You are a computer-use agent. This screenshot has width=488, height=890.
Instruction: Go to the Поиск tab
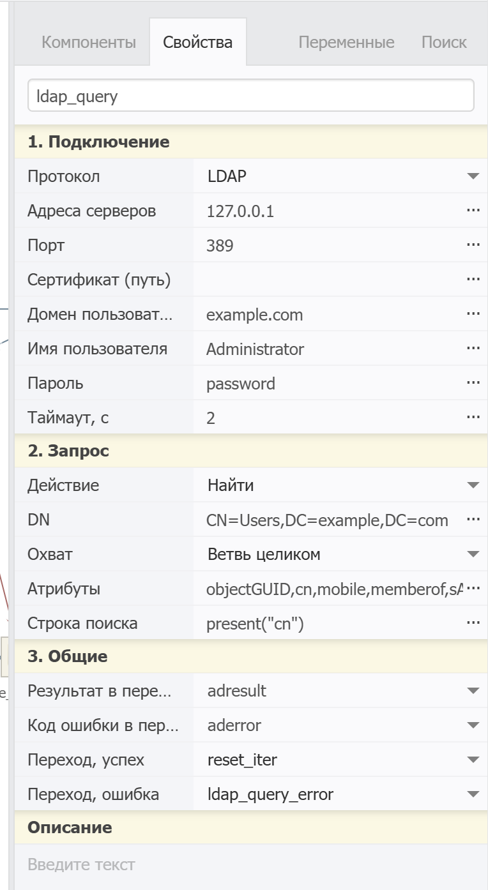pyautogui.click(x=444, y=43)
